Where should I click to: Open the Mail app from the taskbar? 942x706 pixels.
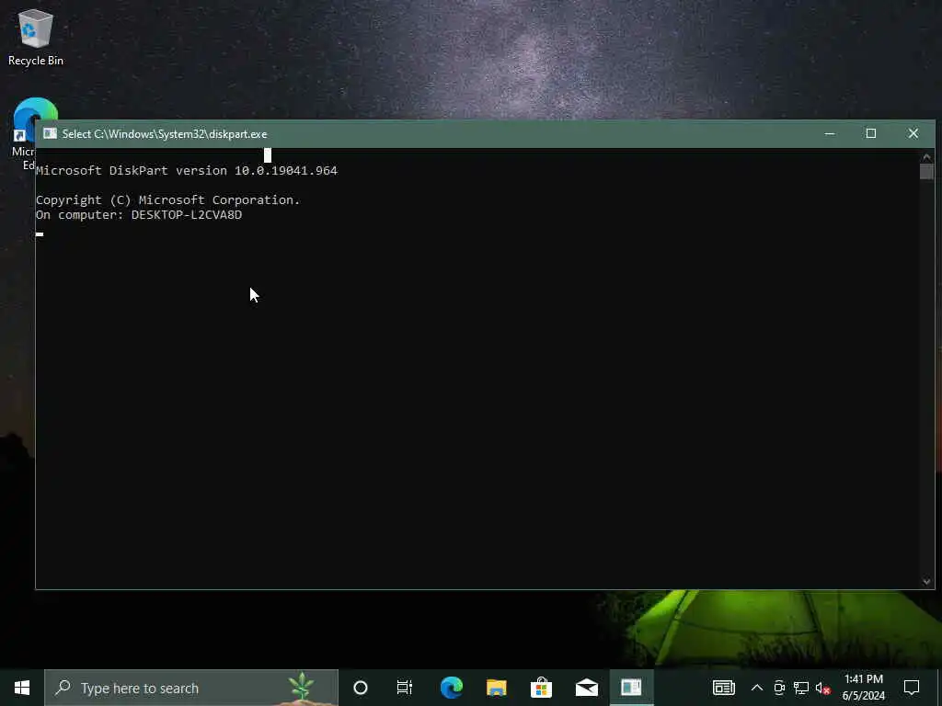[x=586, y=688]
